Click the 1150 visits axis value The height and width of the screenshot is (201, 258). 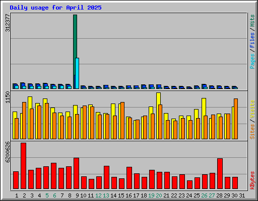(x=8, y=97)
